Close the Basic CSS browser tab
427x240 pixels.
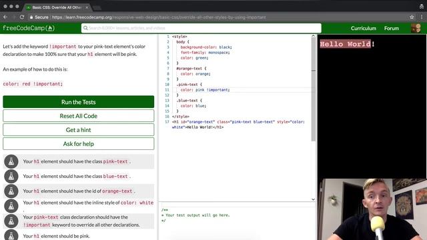(x=87, y=7)
